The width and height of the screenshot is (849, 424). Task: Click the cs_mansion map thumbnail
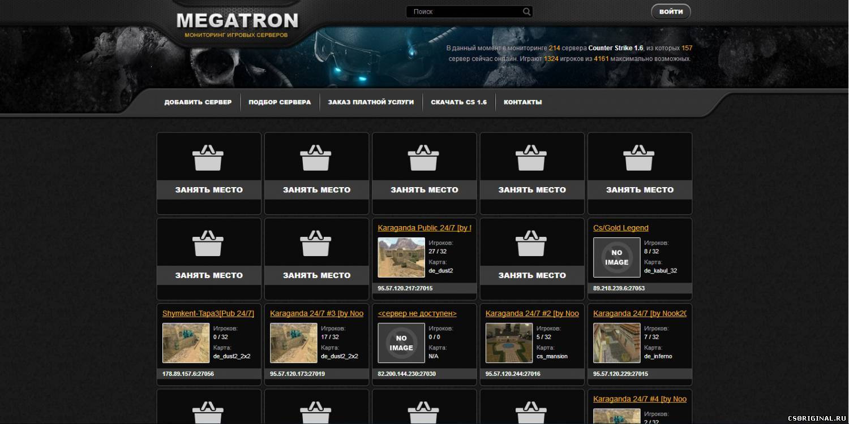coord(509,343)
